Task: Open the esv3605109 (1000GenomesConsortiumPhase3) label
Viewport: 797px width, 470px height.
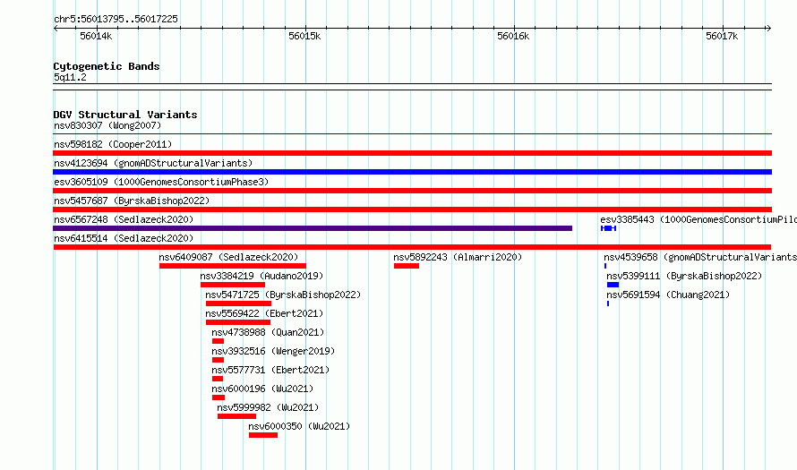Action: pos(161,182)
